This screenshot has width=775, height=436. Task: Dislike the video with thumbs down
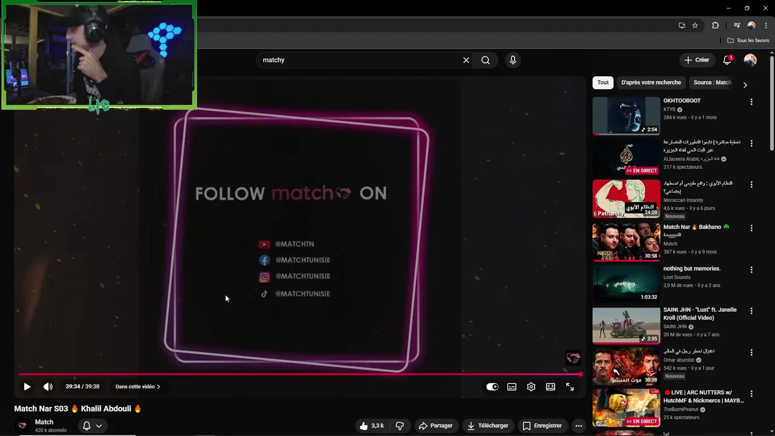click(x=400, y=426)
